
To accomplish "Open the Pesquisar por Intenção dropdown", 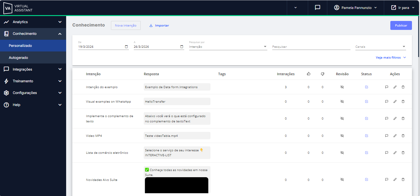I will (228, 47).
